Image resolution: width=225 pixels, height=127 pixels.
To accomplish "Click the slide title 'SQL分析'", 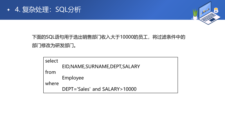I will (x=68, y=10).
